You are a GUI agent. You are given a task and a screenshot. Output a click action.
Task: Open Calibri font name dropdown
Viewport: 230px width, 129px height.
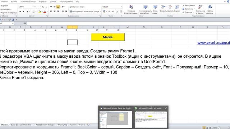pos(33,7)
